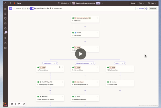
Task: Open the Lead nurture path dropdown
Action: pyautogui.click(x=54, y=63)
